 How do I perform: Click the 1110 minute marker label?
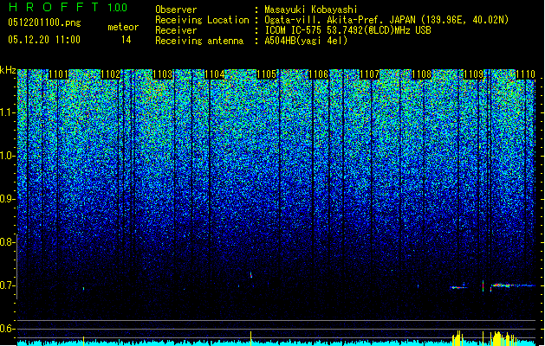click(x=526, y=74)
